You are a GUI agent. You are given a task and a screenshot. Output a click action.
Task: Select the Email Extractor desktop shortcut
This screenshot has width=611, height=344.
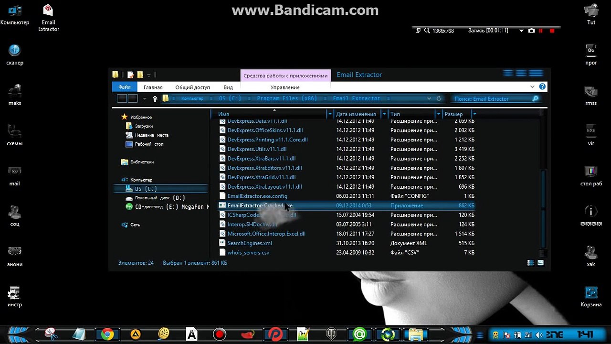point(48,18)
